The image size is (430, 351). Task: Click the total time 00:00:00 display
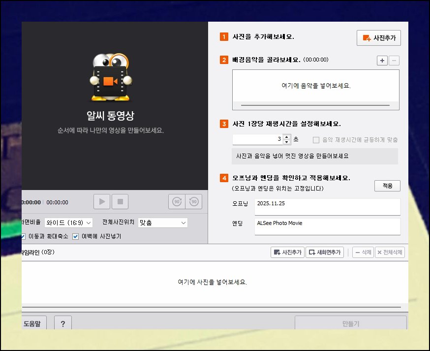(57, 202)
